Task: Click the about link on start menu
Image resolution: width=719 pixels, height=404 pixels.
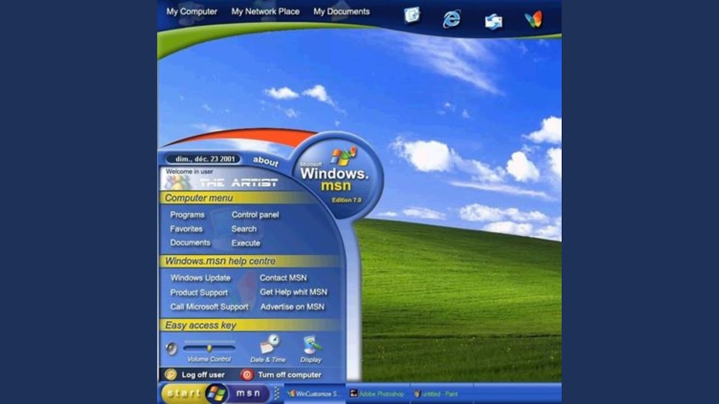Action: (266, 162)
